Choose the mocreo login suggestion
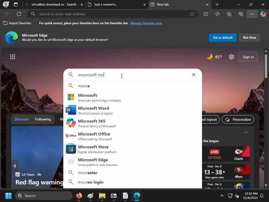Screen dimensions: 269x202 pyautogui.click(x=133, y=182)
